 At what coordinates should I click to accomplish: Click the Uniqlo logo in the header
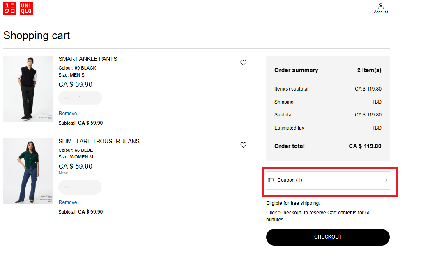pos(18,8)
